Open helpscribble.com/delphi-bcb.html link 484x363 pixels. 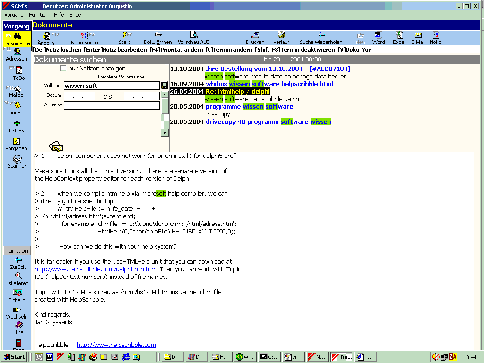(96, 269)
